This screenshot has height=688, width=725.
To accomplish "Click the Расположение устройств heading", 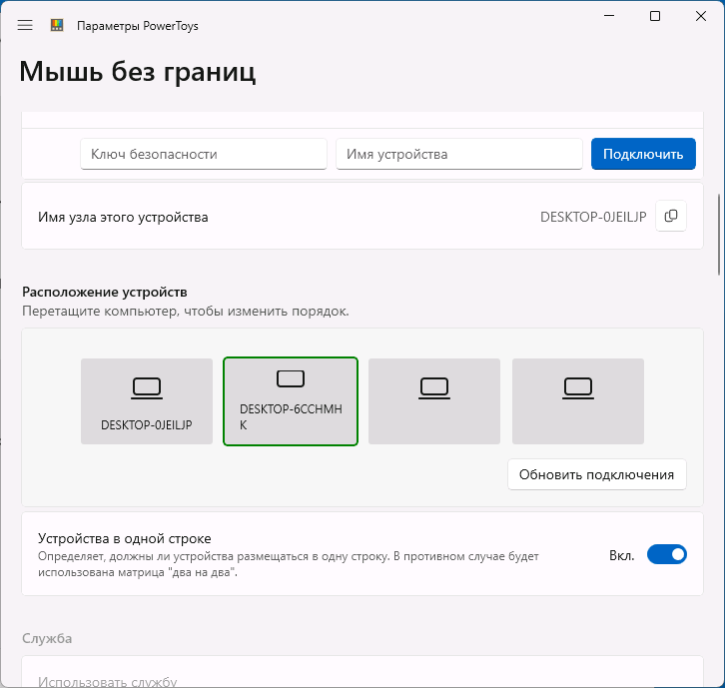I will coord(105,292).
